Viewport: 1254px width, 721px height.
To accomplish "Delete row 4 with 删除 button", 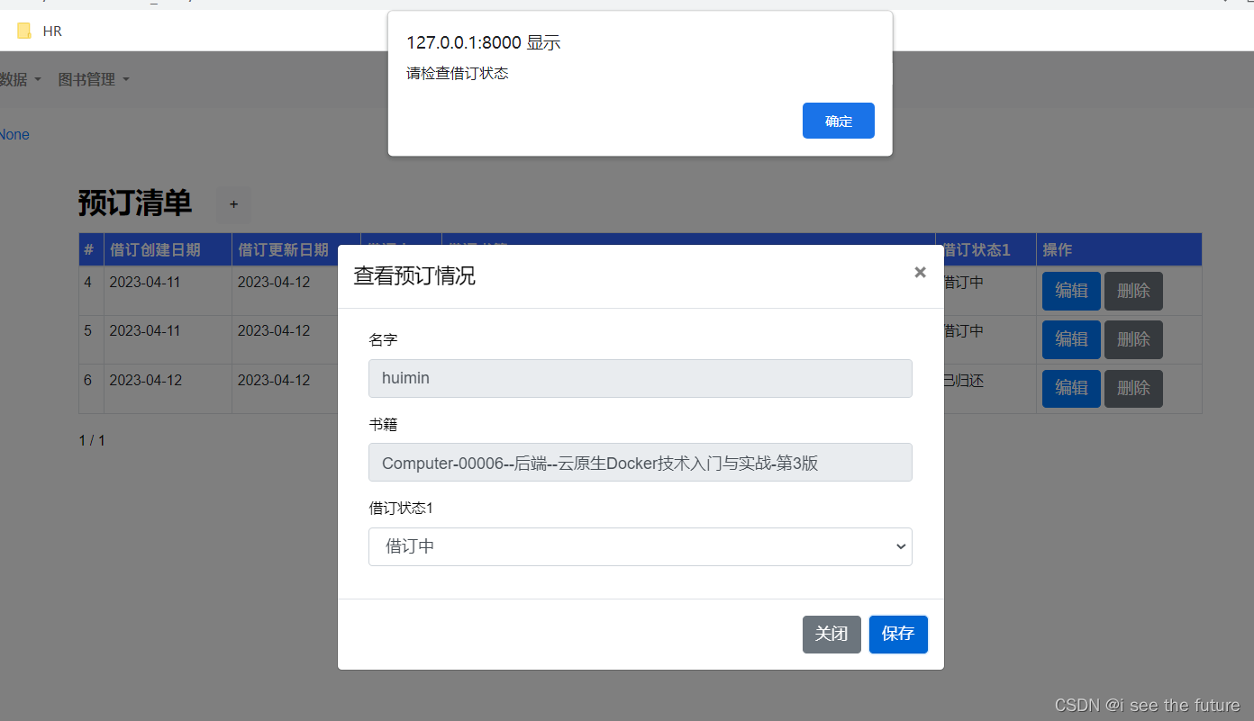I will pyautogui.click(x=1133, y=291).
